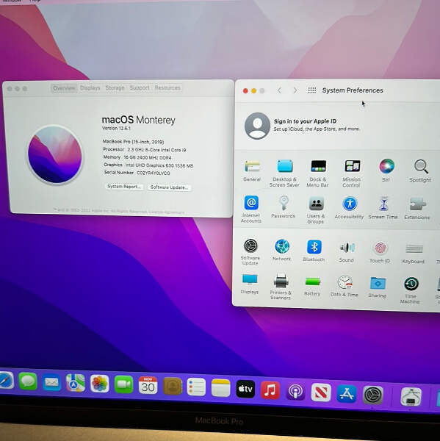Switch to the Resources tab

(x=167, y=87)
